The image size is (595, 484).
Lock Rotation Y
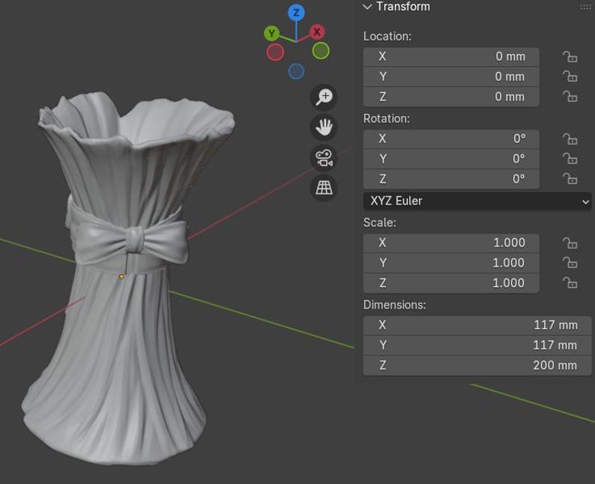pos(570,159)
